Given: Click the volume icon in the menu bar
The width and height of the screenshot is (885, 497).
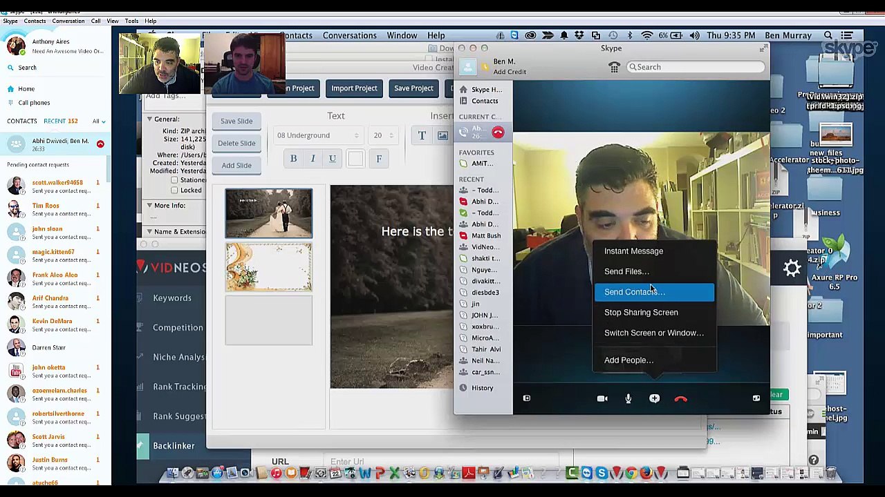Looking at the screenshot, I should pos(694,35).
